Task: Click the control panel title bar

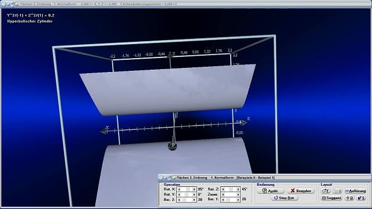Action: point(264,178)
